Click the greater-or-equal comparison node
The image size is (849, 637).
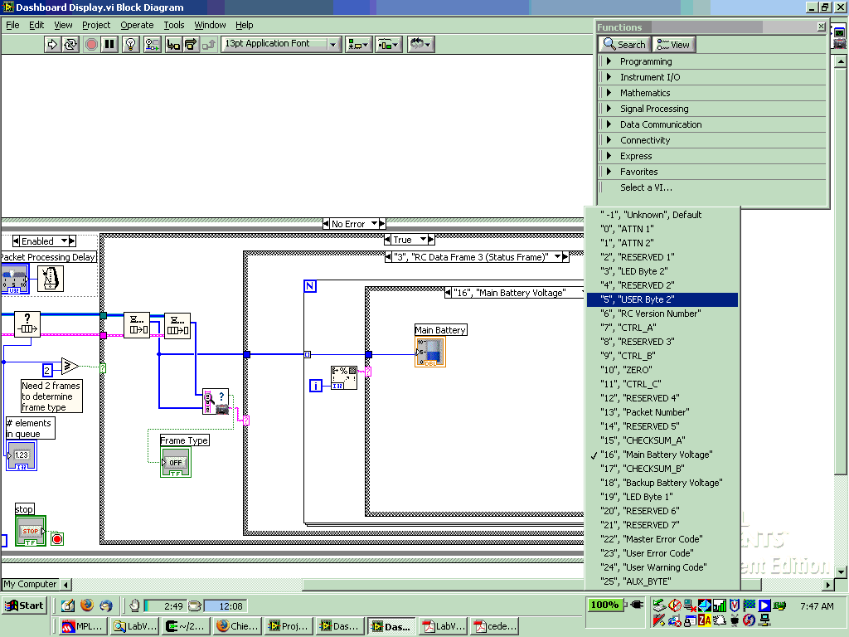70,367
